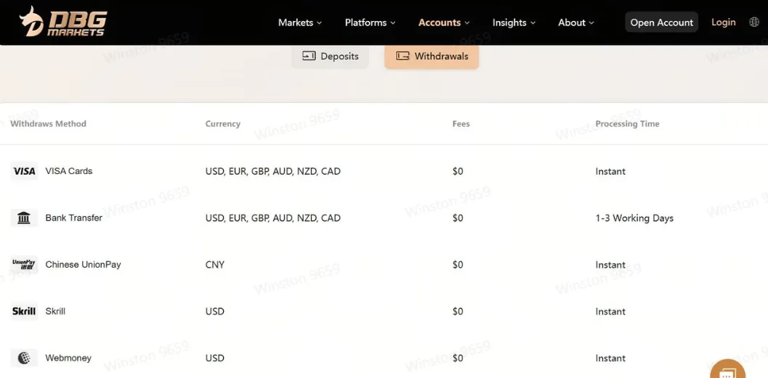Click the $0 fee for Chinese UnionPay
This screenshot has width=768, height=378.
click(458, 265)
